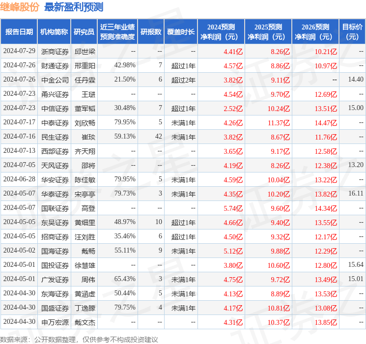Click 申万宏源 institution cell
The image size is (366, 344).
click(55, 322)
